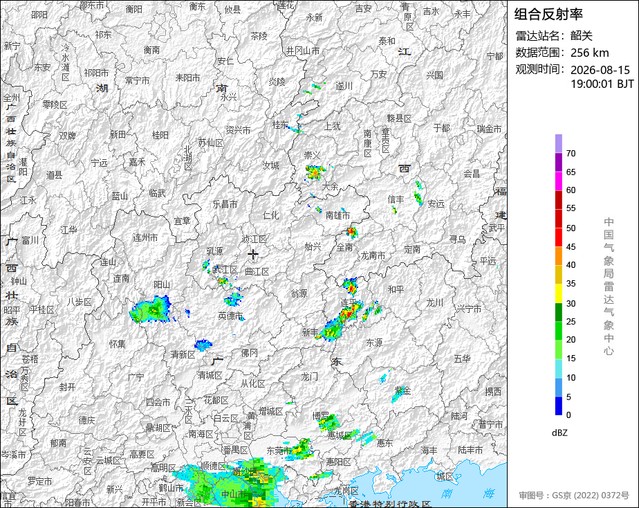
Task: Click the echo cluster near 崇义
Action: click(315, 172)
